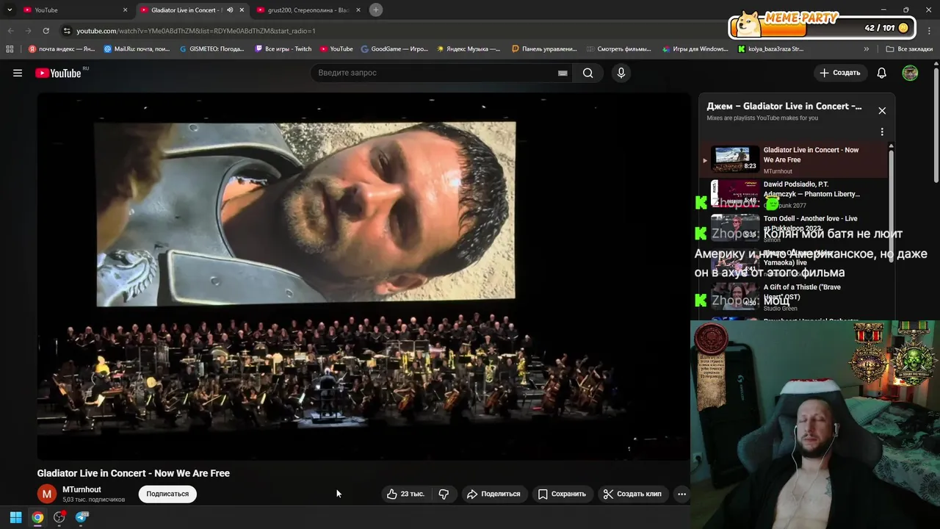Click the video title Gladiator Live in Concert
The height and width of the screenshot is (529, 940).
[x=134, y=473]
